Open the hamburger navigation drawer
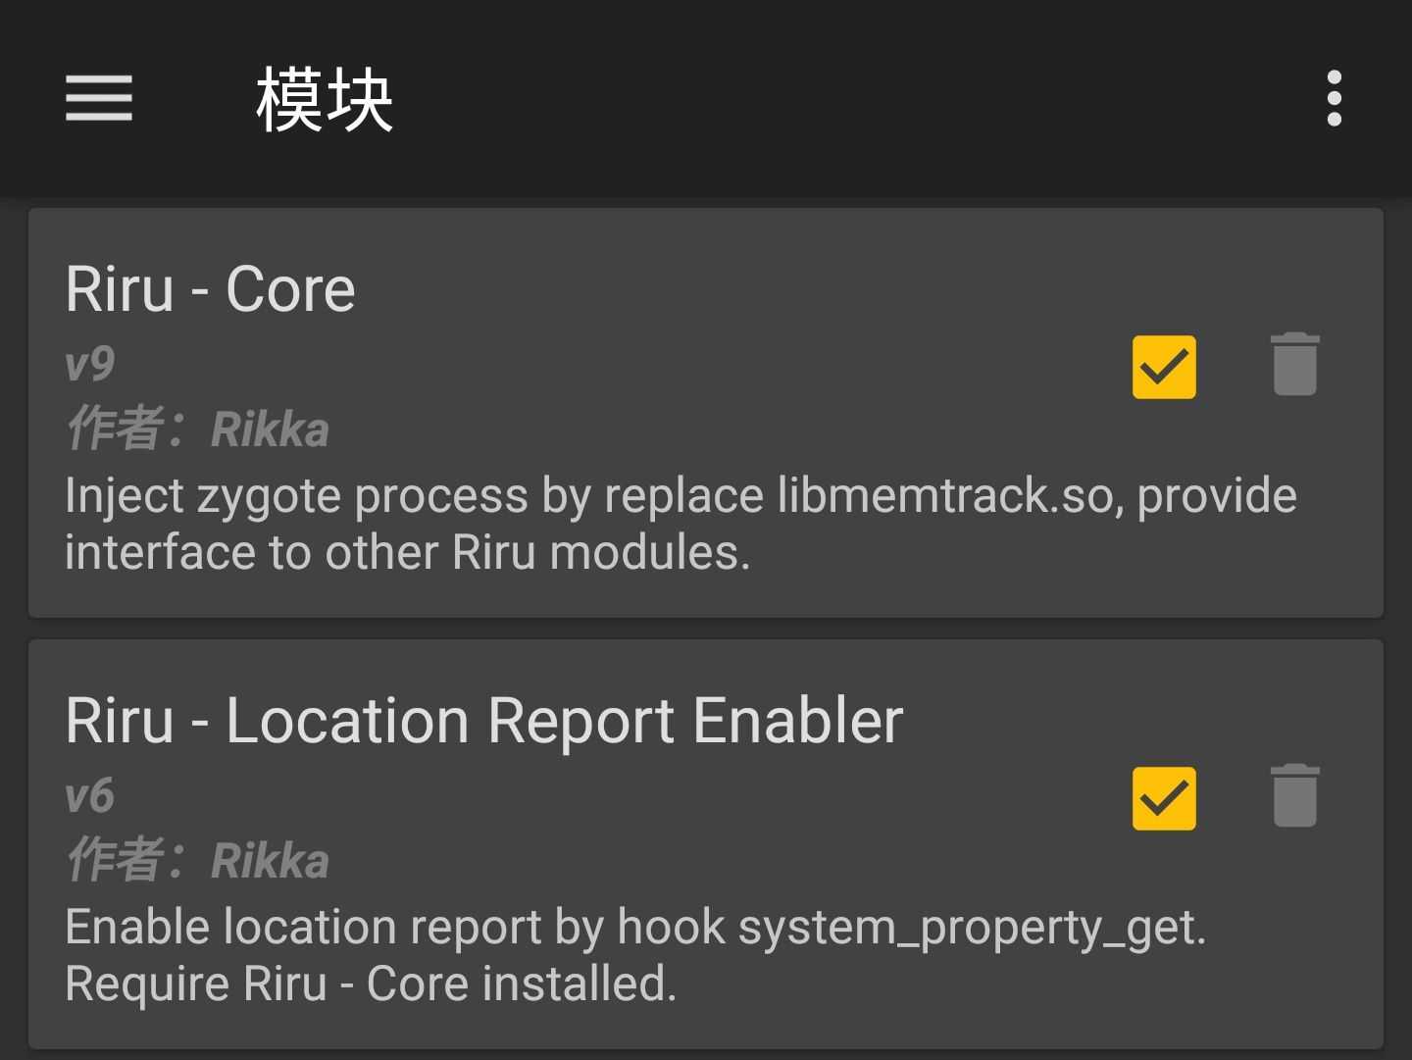Screen dimensions: 1412x1060 click(x=99, y=98)
